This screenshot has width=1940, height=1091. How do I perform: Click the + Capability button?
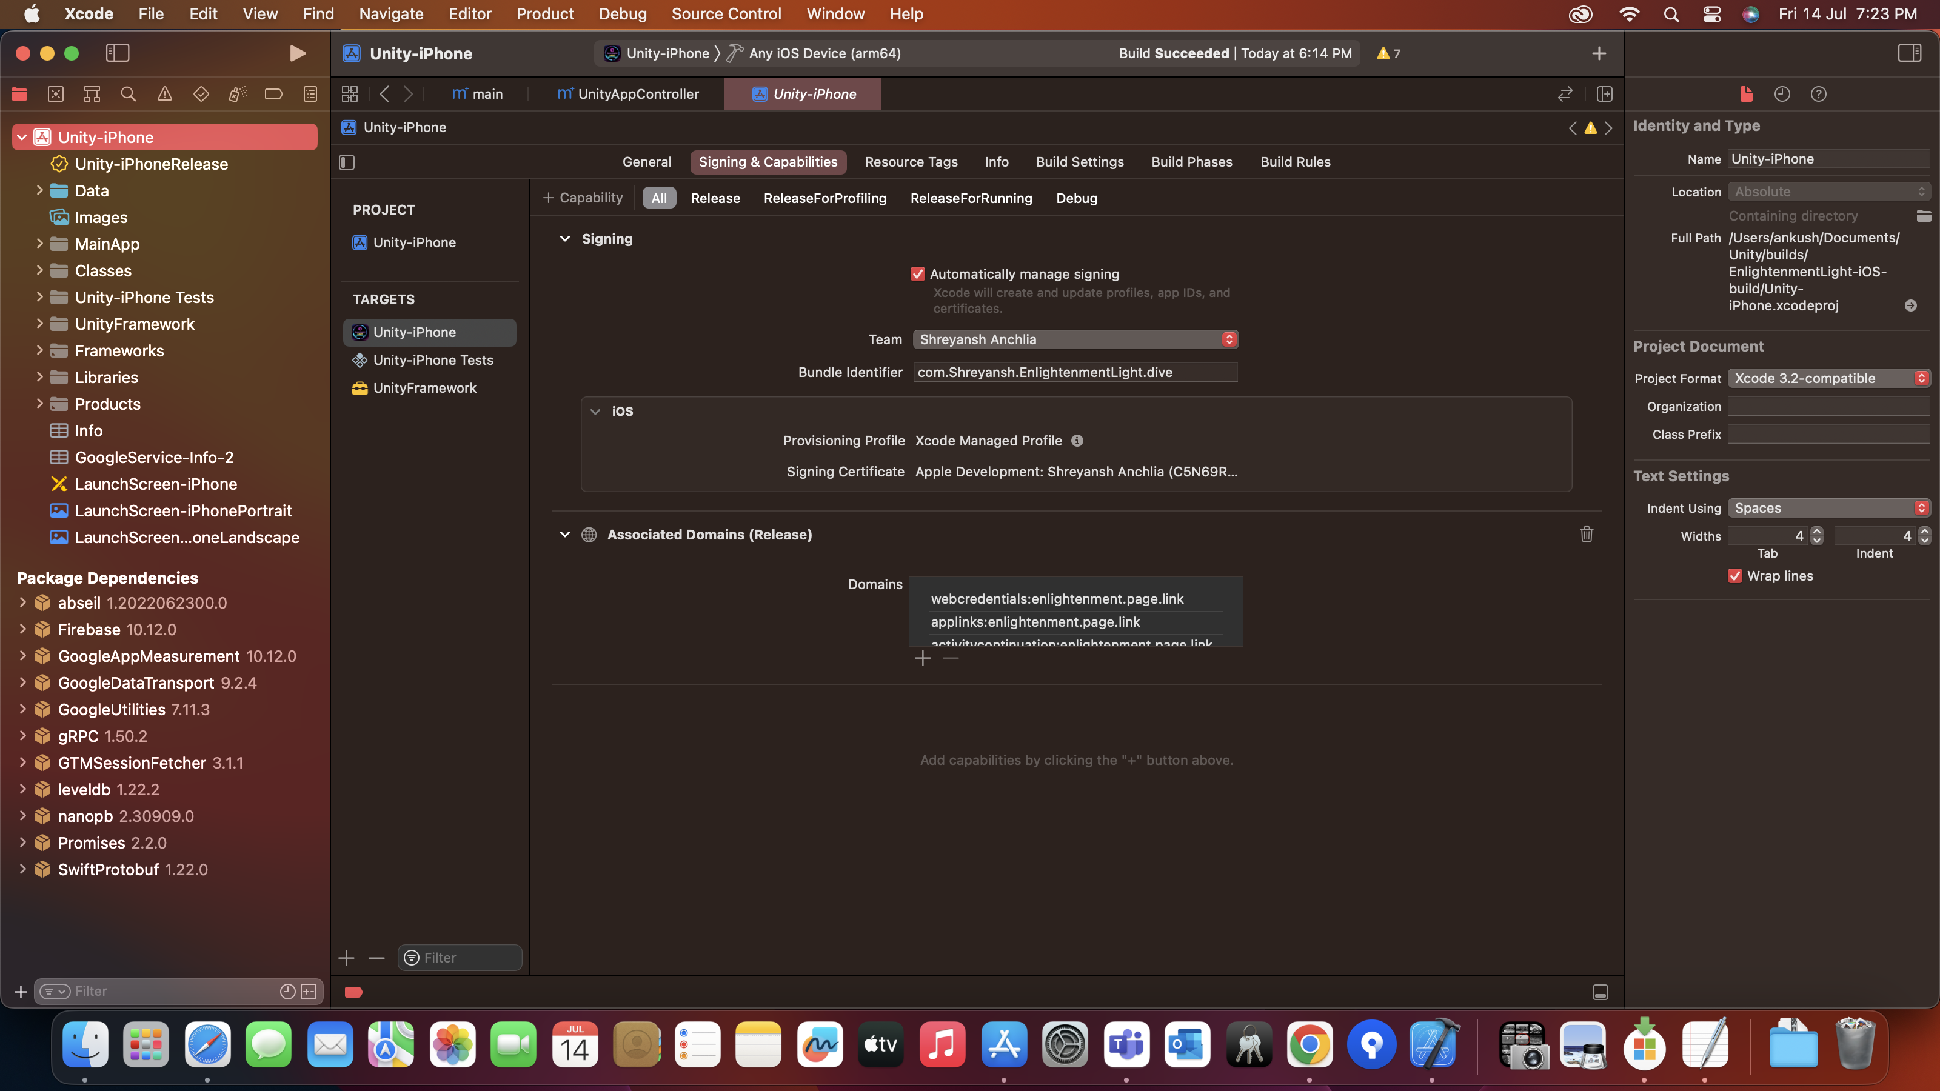pos(583,198)
